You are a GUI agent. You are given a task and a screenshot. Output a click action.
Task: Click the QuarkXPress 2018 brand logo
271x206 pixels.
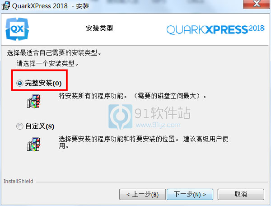point(215,29)
